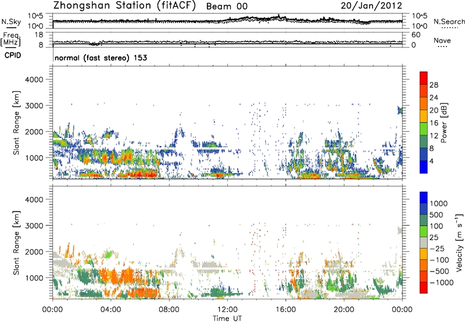Click the 'Power [dB]' colorbar label
465x322 pixels.
[443, 123]
